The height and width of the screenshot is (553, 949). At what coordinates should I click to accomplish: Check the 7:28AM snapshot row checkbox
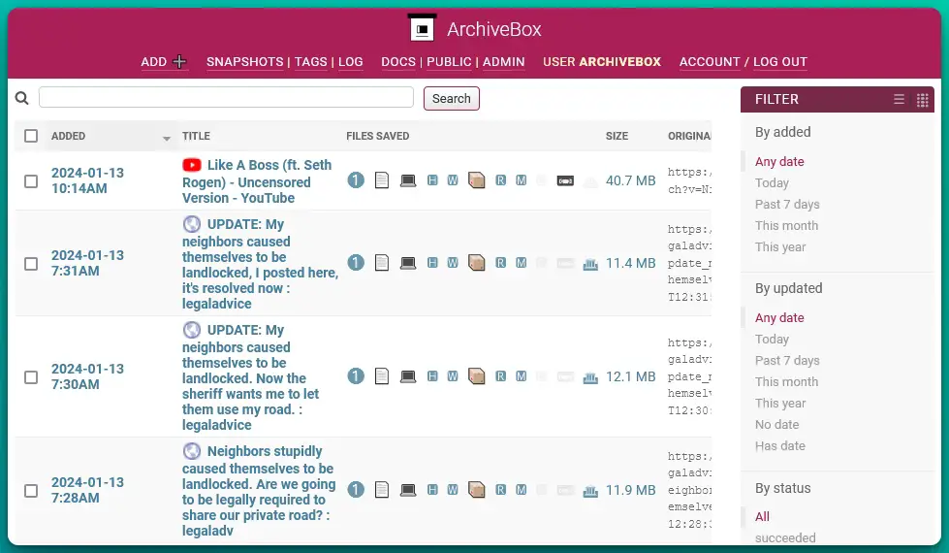point(31,491)
